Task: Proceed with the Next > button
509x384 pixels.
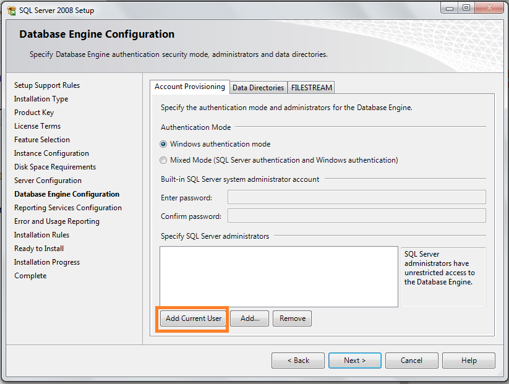Action: (x=355, y=361)
